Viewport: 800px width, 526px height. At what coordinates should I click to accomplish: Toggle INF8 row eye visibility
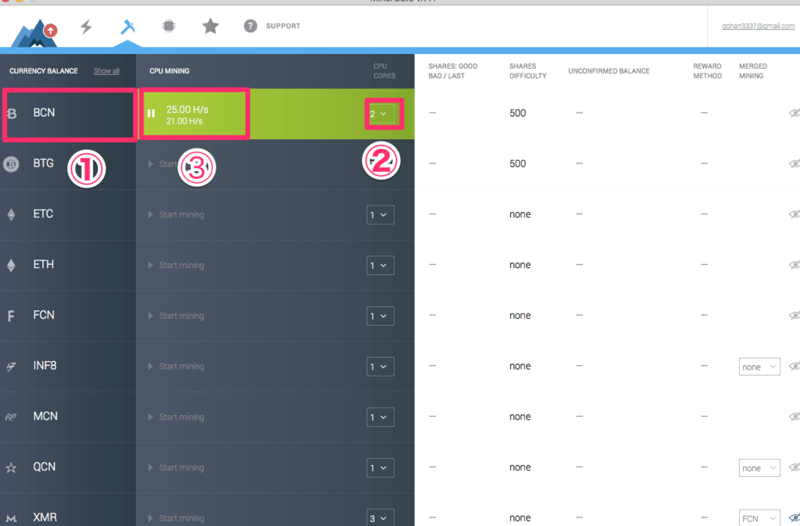tap(795, 365)
